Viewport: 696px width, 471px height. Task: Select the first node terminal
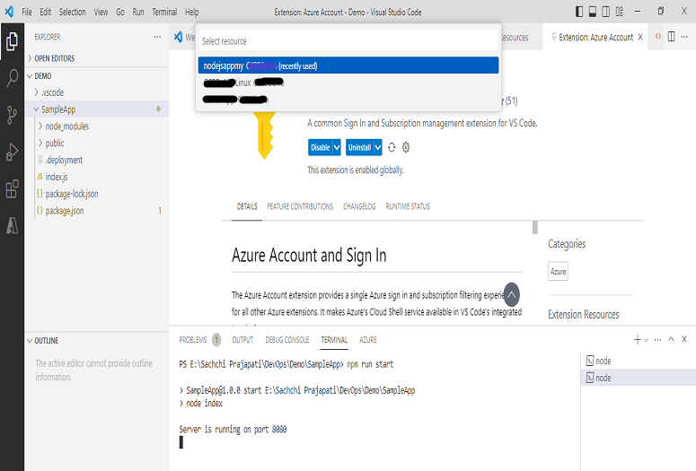point(638,361)
